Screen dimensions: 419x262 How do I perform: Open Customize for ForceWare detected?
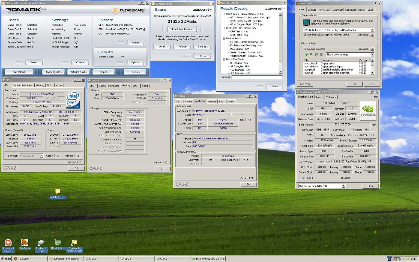point(366,49)
